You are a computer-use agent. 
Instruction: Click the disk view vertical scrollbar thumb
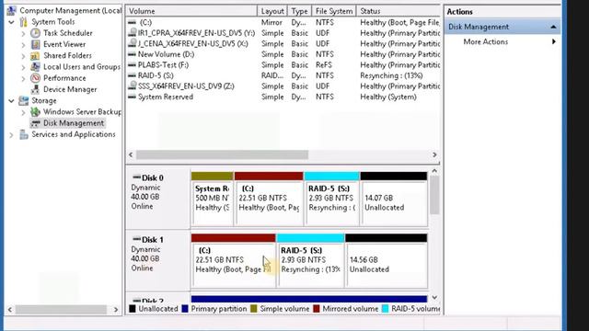coord(434,195)
